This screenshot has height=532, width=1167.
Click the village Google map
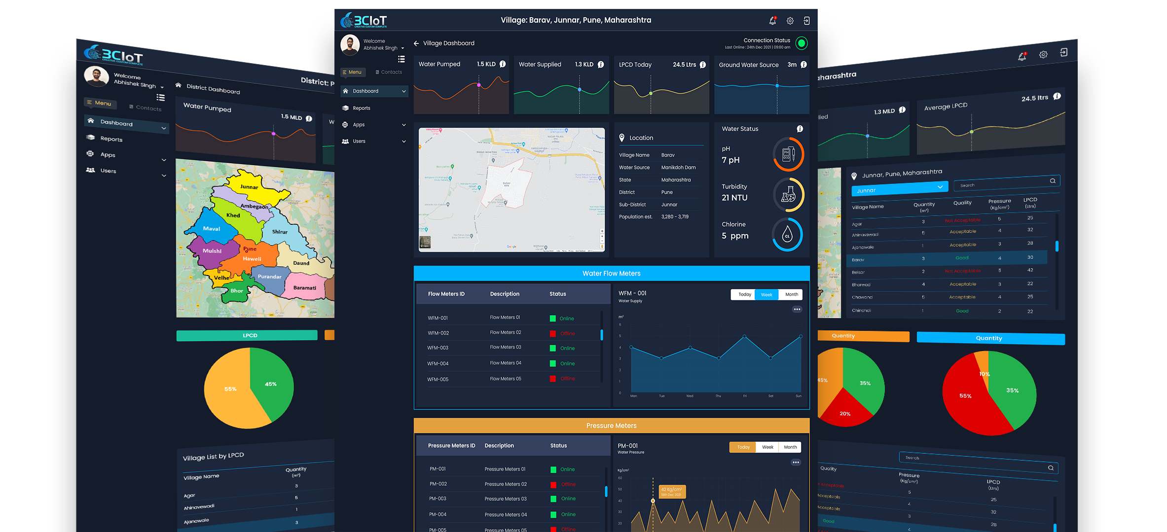511,190
